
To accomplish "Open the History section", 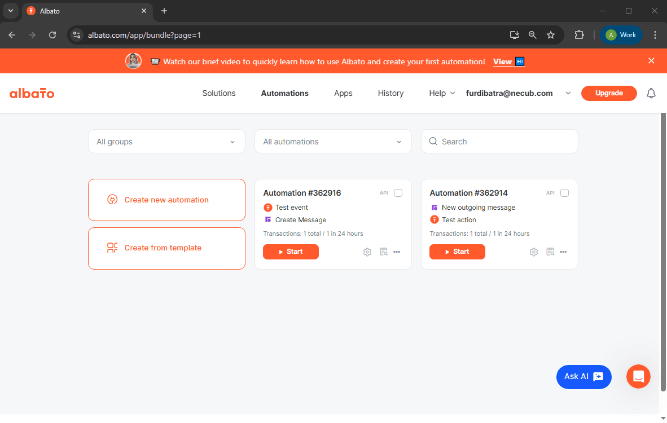I will point(390,93).
